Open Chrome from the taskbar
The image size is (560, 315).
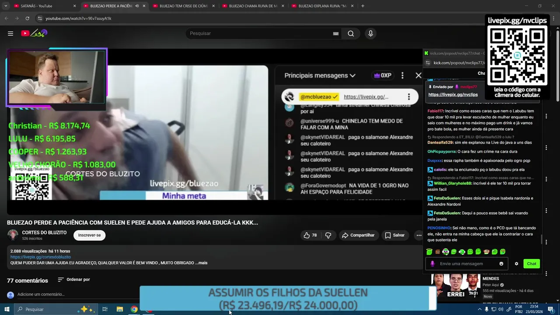134,309
